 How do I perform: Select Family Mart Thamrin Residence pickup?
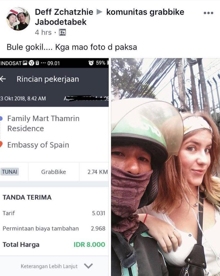point(43,123)
